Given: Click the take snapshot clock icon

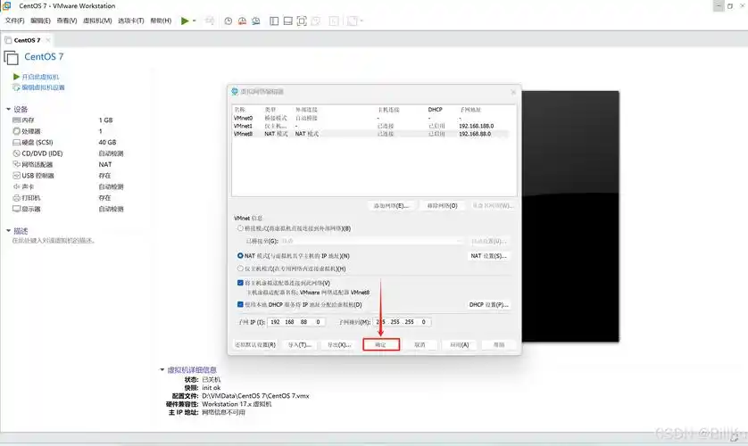Looking at the screenshot, I should 228,21.
